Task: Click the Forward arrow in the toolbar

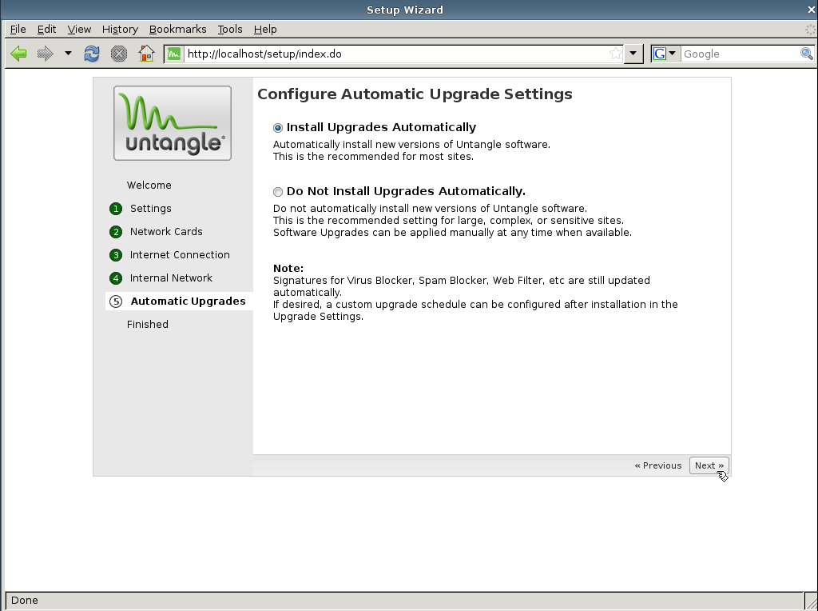Action: click(46, 54)
